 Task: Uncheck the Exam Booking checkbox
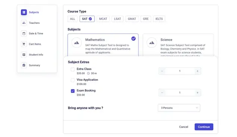coord(73,91)
